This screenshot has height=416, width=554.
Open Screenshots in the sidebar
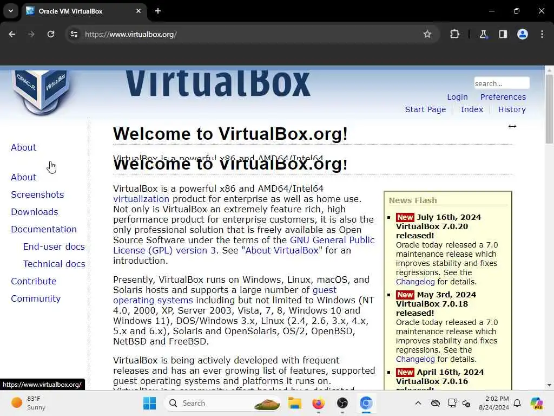click(x=37, y=194)
